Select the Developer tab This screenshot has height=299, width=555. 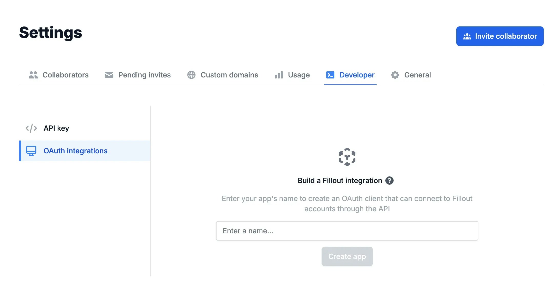tap(350, 75)
